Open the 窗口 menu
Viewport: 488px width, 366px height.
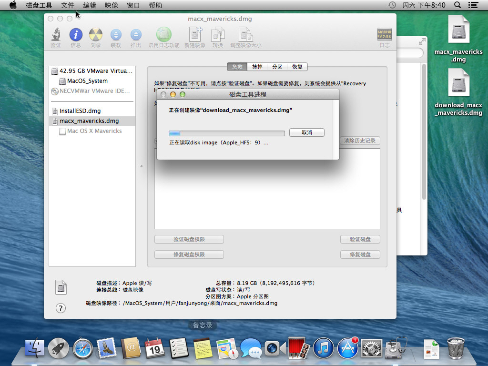pyautogui.click(x=133, y=5)
